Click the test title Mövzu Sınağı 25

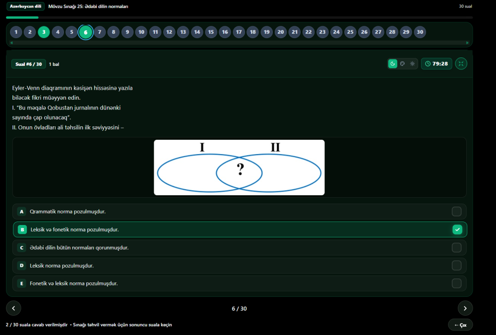pos(88,6)
